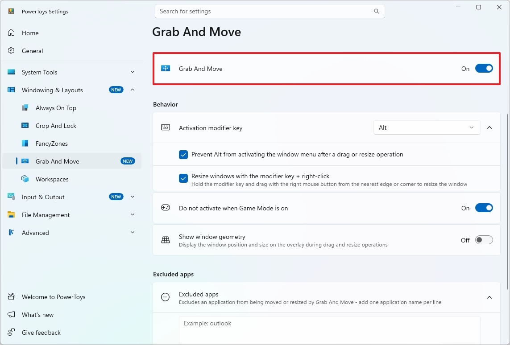Open What's new page
This screenshot has height=345, width=510.
click(72, 315)
